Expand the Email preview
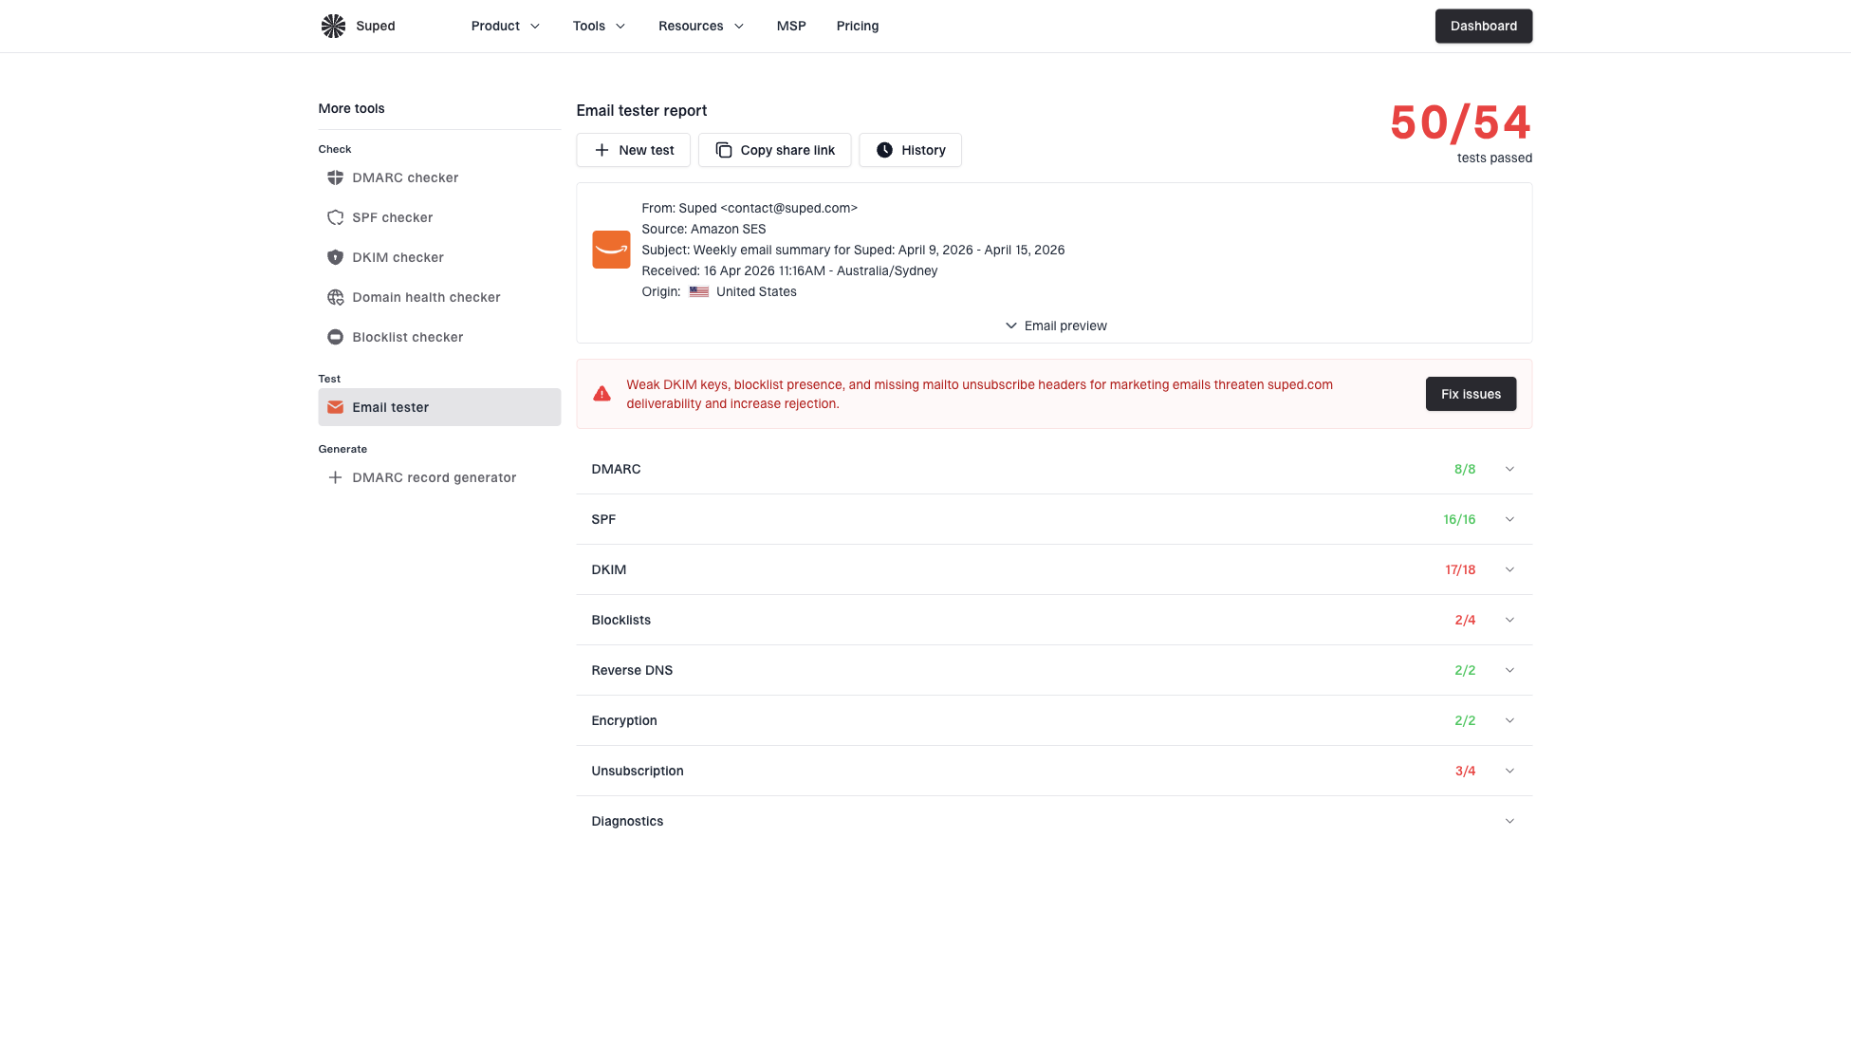This screenshot has height=1061, width=1851. 1055,326
